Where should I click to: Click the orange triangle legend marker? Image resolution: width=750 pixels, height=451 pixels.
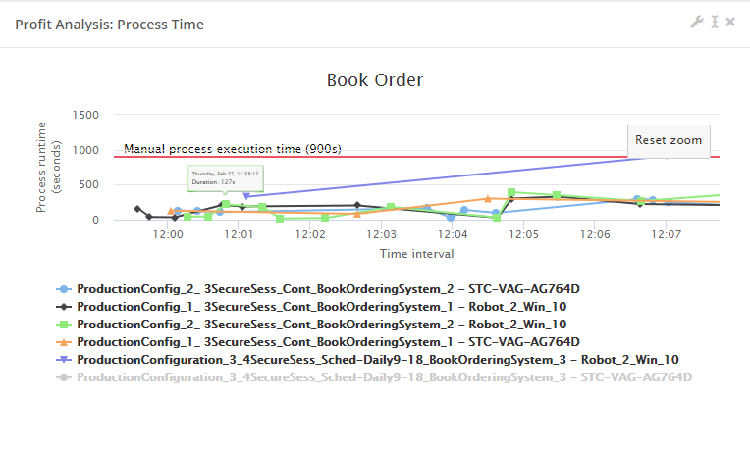point(64,342)
